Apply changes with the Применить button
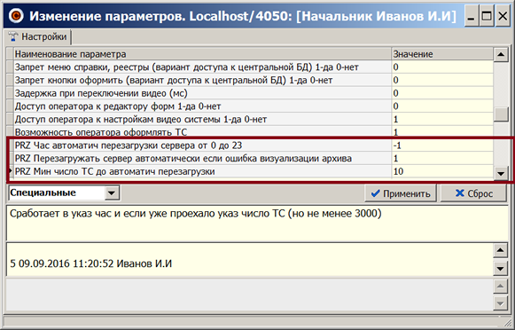This screenshot has width=515, height=330. click(x=401, y=193)
